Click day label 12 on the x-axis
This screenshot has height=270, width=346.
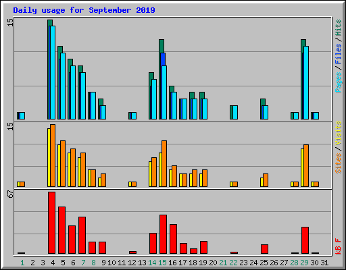point(132,263)
